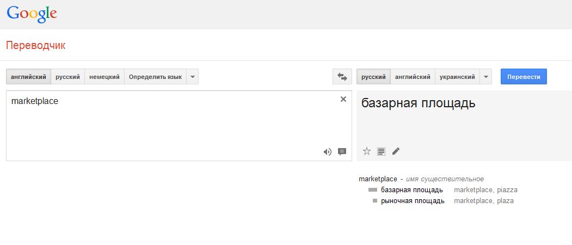572x245 pixels.
Task: Click the рыночная площадь alternative translation
Action: click(x=413, y=201)
